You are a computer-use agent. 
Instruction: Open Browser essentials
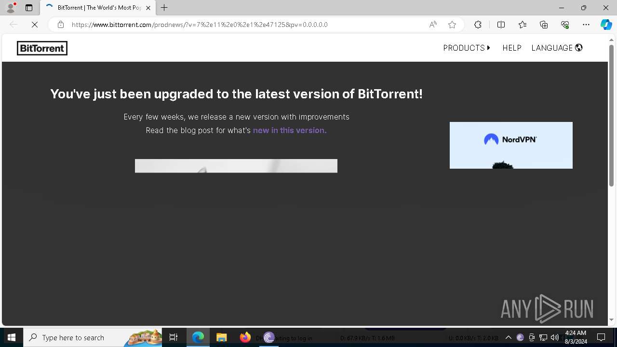tap(565, 25)
